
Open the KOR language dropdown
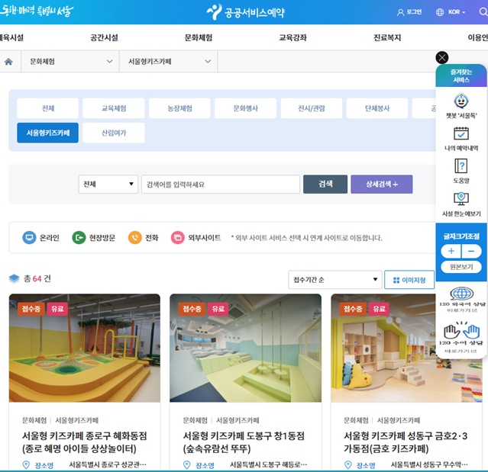point(457,12)
